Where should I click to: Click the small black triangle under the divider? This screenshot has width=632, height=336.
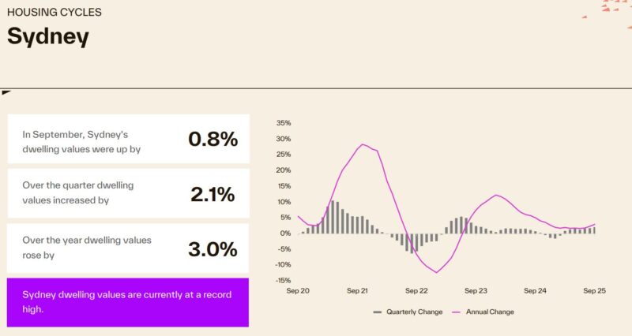click(x=6, y=92)
